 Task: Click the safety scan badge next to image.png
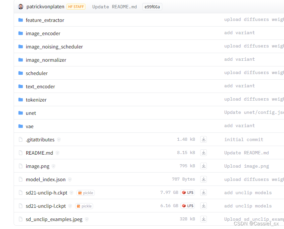pos(53,166)
